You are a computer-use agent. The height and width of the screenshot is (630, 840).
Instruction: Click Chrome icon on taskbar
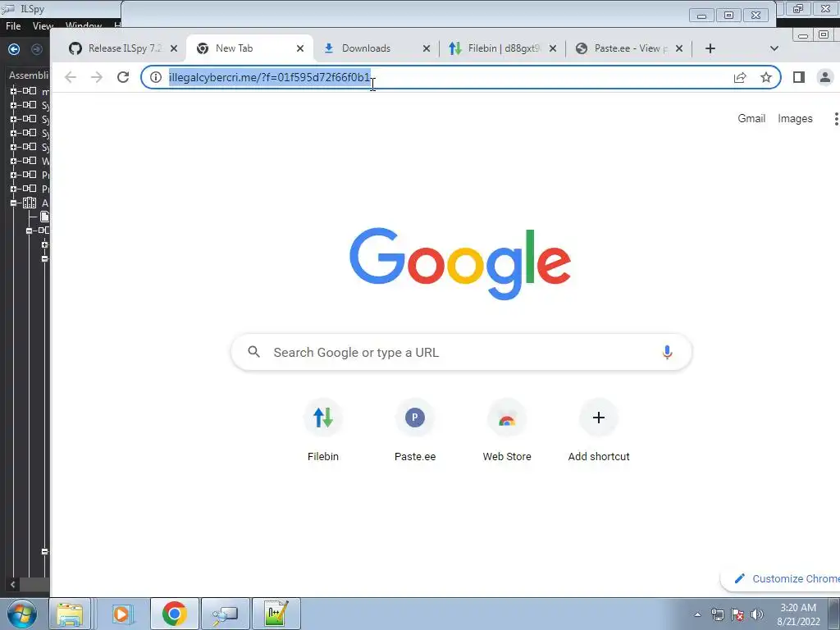click(175, 614)
